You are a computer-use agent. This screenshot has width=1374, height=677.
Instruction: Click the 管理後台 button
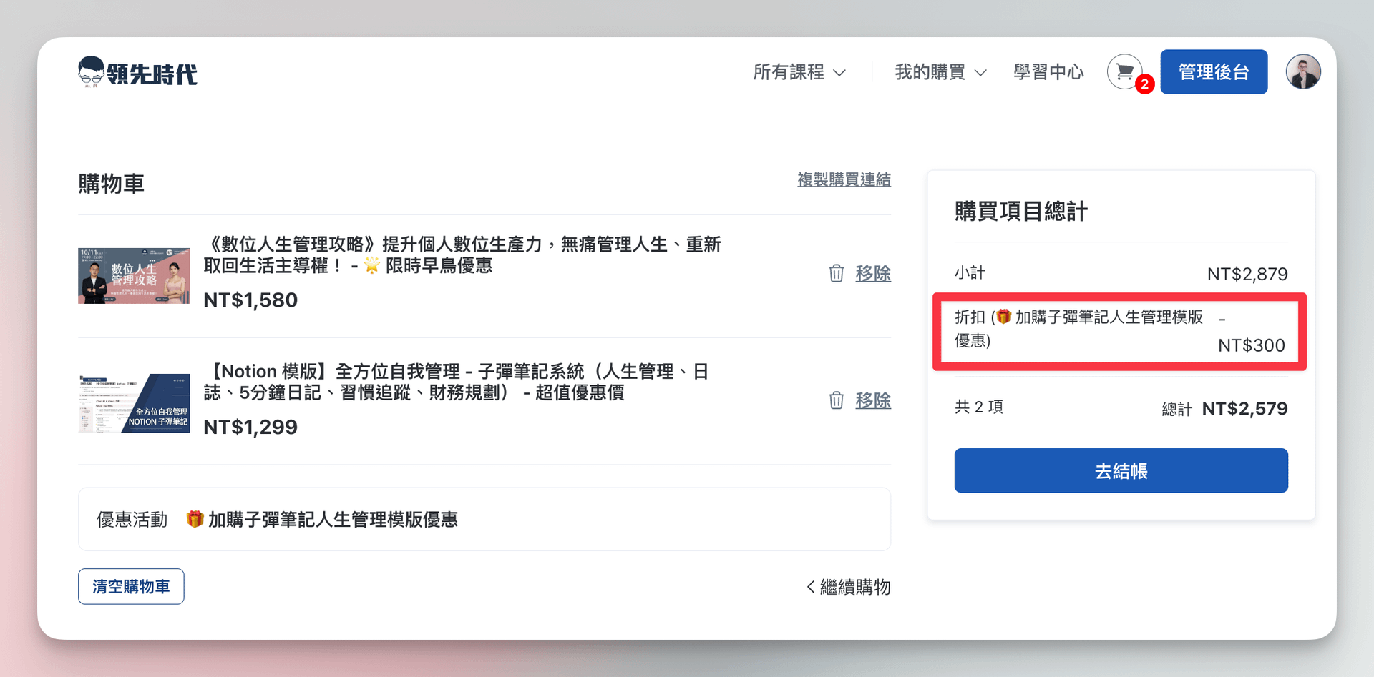(x=1214, y=72)
